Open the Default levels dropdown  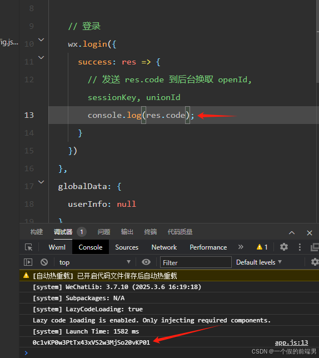tap(259, 262)
